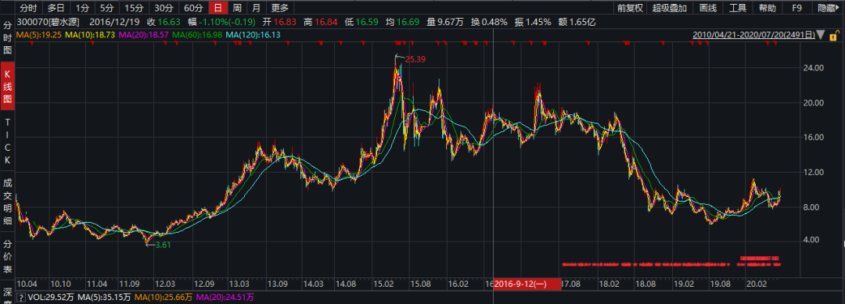
Task: Open the 帮助 help menu
Action: point(768,8)
